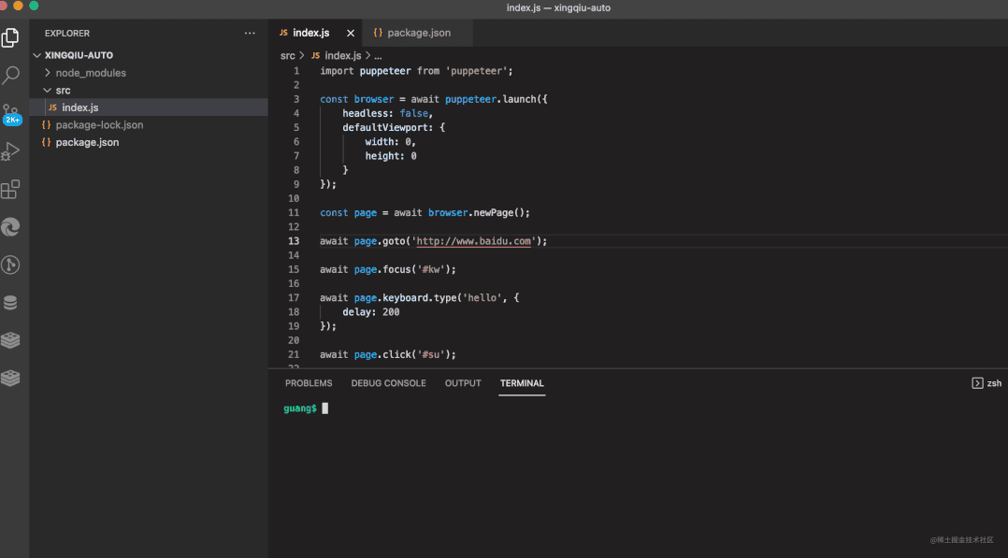Open the Edge browser tools icon

10,227
